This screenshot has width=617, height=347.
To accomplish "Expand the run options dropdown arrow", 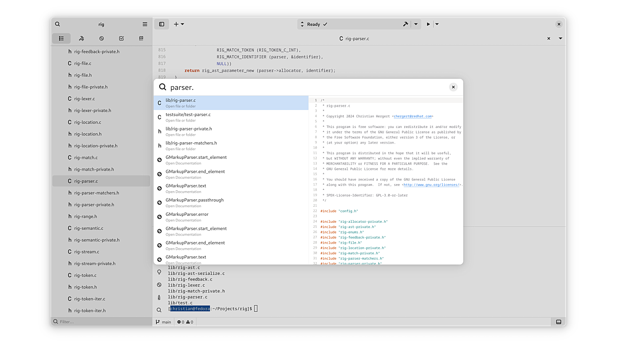I will pos(437,24).
